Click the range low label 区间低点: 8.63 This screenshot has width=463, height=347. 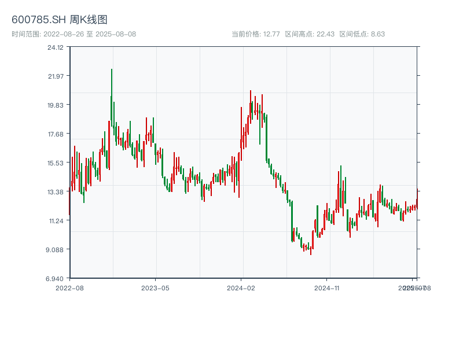click(362, 34)
